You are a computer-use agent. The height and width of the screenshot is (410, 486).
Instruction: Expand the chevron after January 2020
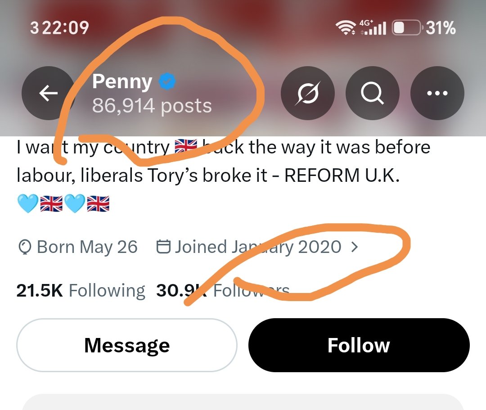[354, 247]
